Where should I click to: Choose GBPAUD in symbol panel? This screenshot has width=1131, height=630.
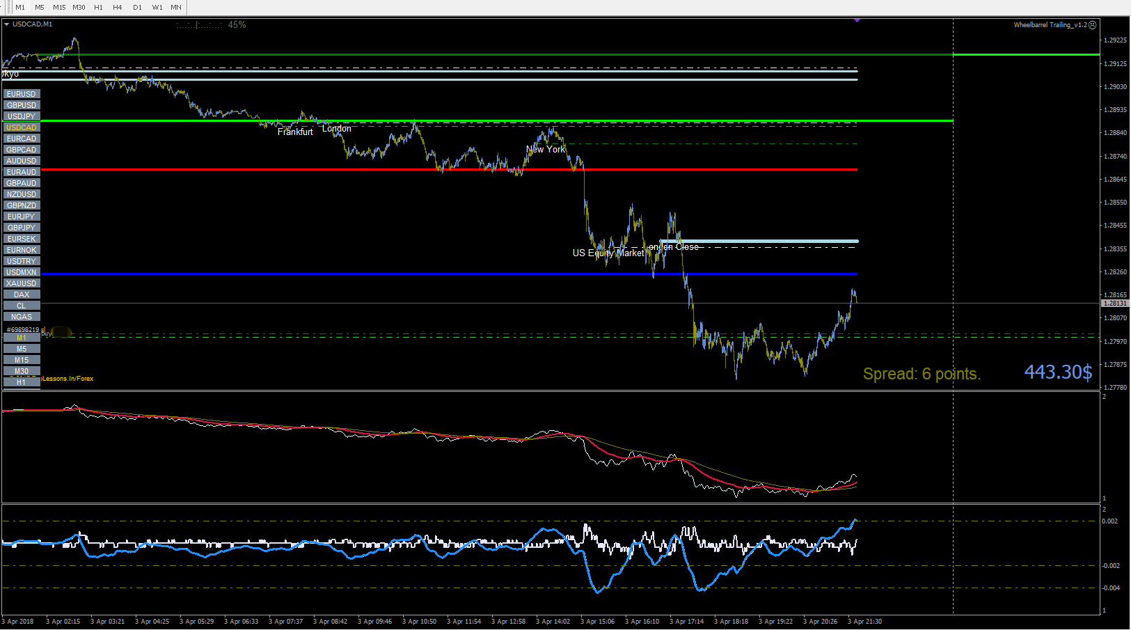[x=22, y=183]
